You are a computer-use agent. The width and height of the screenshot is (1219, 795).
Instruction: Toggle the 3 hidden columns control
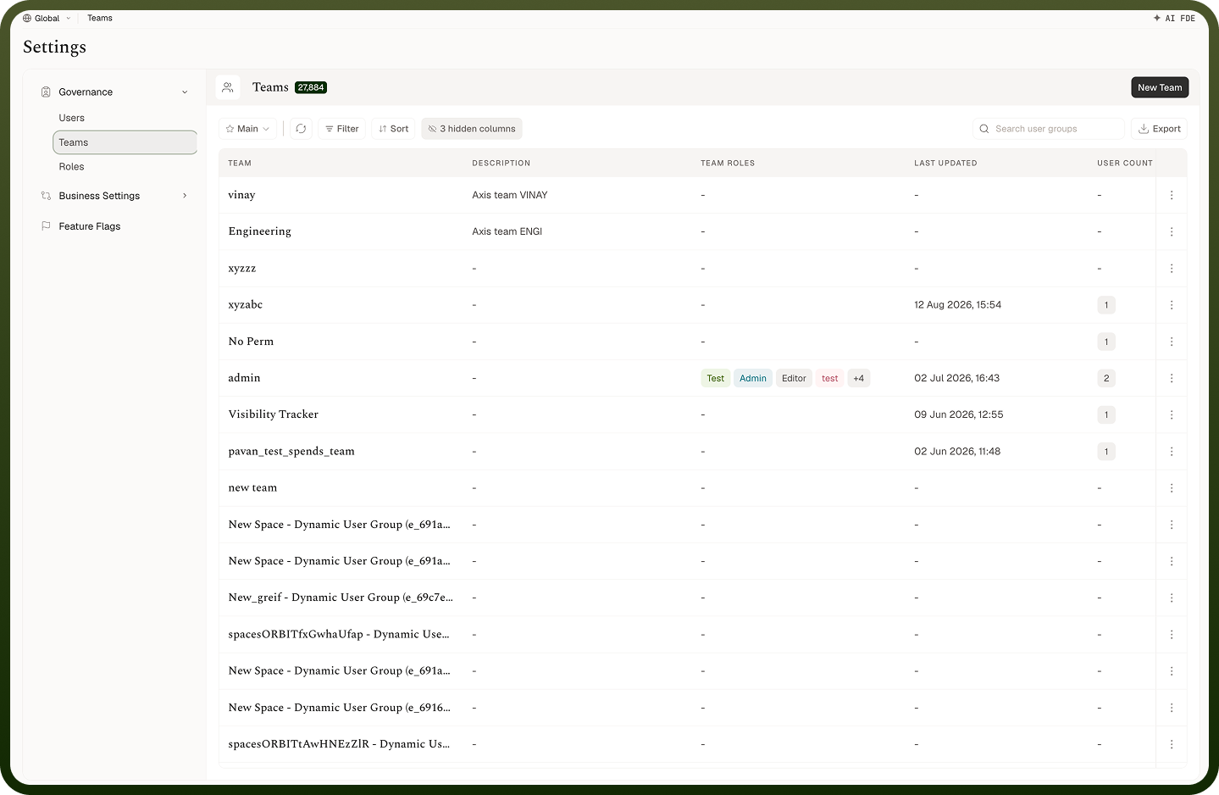click(x=472, y=129)
